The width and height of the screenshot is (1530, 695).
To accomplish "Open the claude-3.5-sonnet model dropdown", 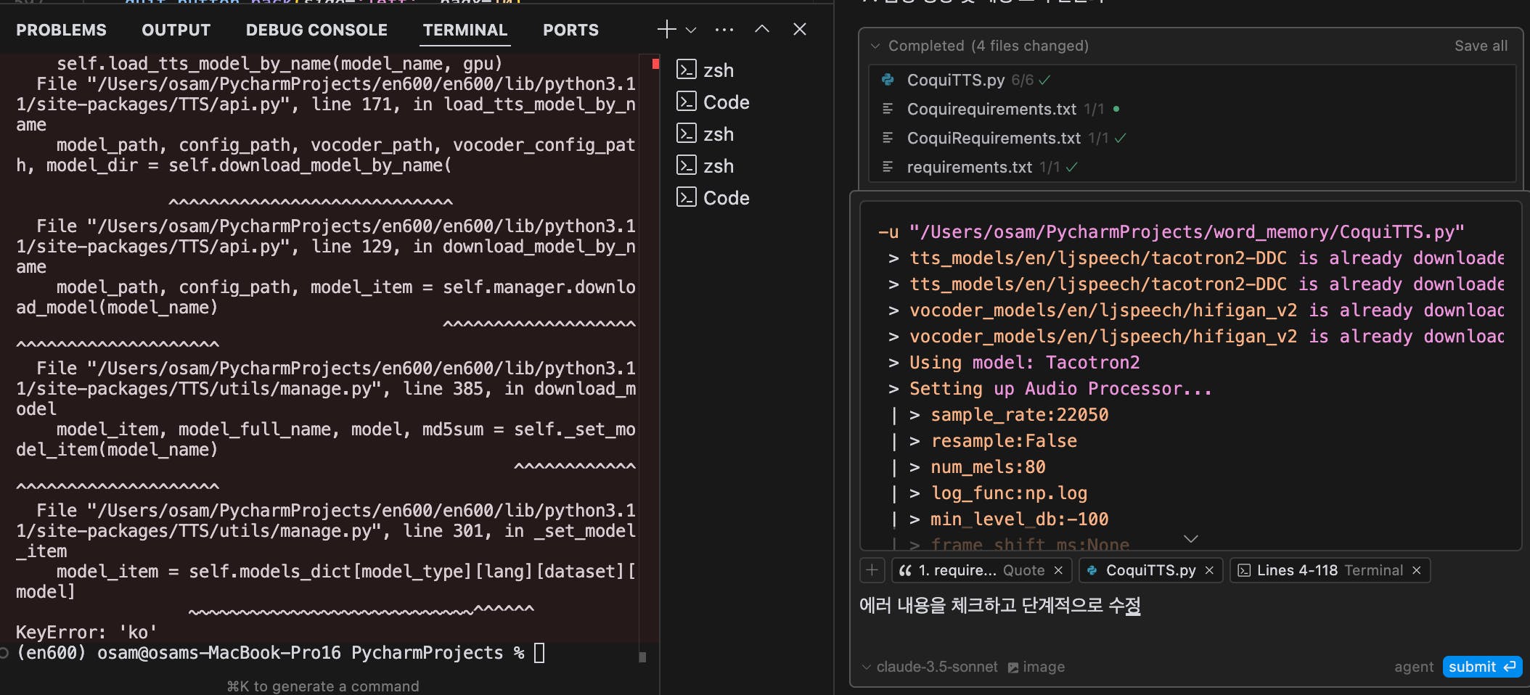I will (930, 667).
